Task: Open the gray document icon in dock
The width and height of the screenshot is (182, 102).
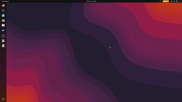Action: (x=3, y=41)
